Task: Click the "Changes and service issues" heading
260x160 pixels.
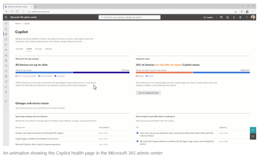Action: pyautogui.click(x=32, y=103)
